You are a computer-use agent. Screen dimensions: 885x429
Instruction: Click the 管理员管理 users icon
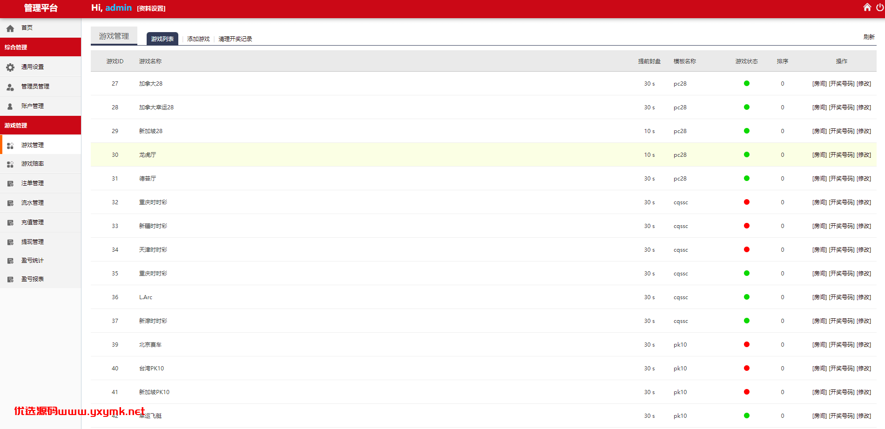[10, 87]
